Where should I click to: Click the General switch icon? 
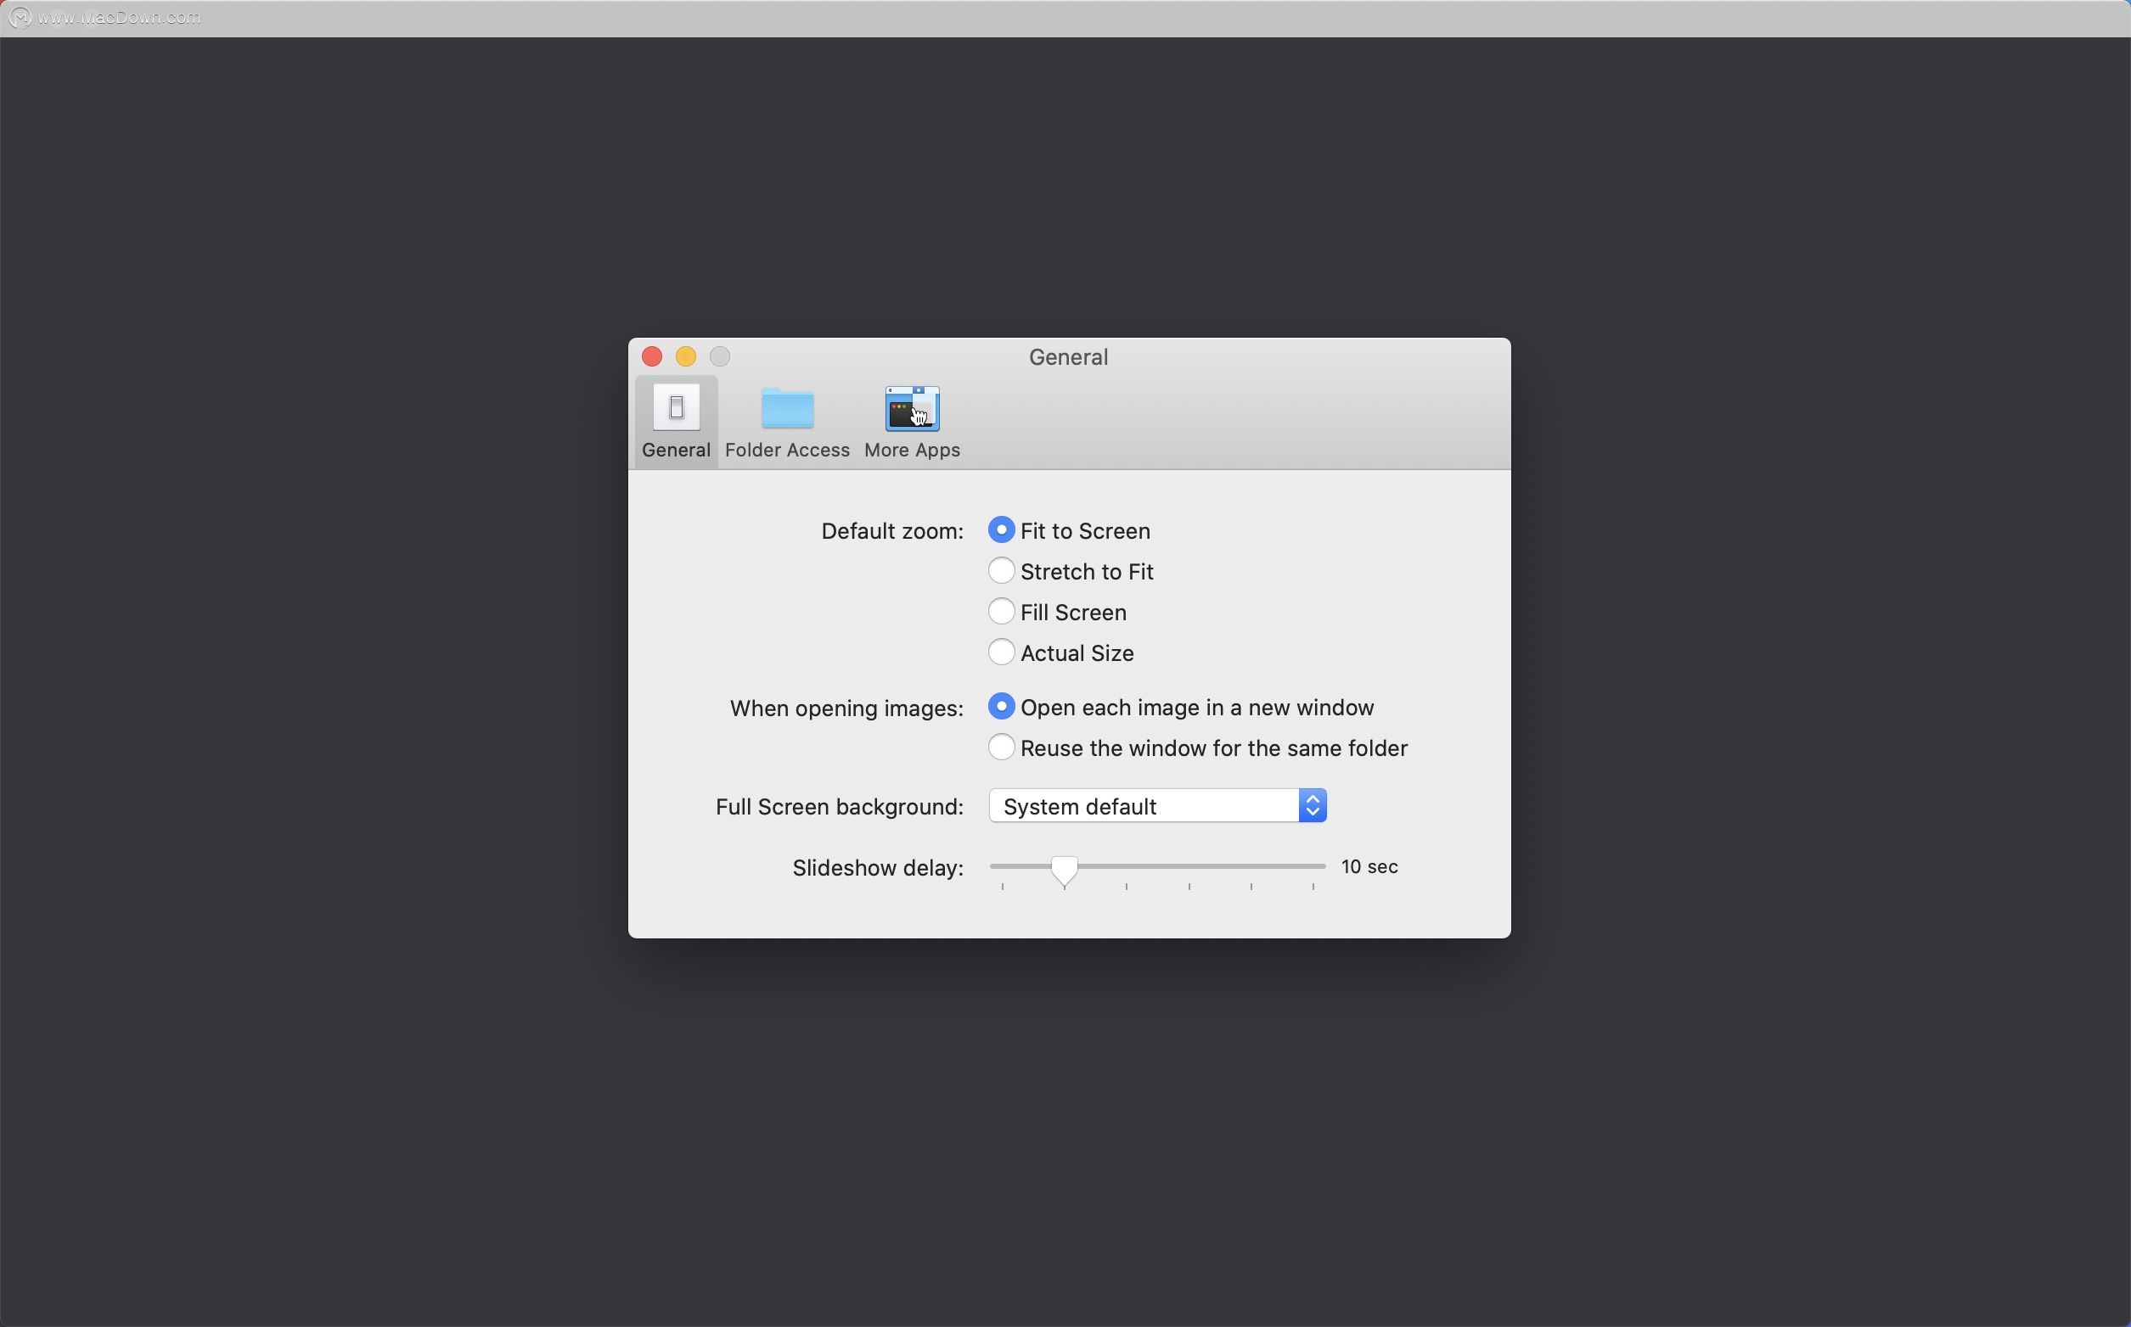pos(676,407)
